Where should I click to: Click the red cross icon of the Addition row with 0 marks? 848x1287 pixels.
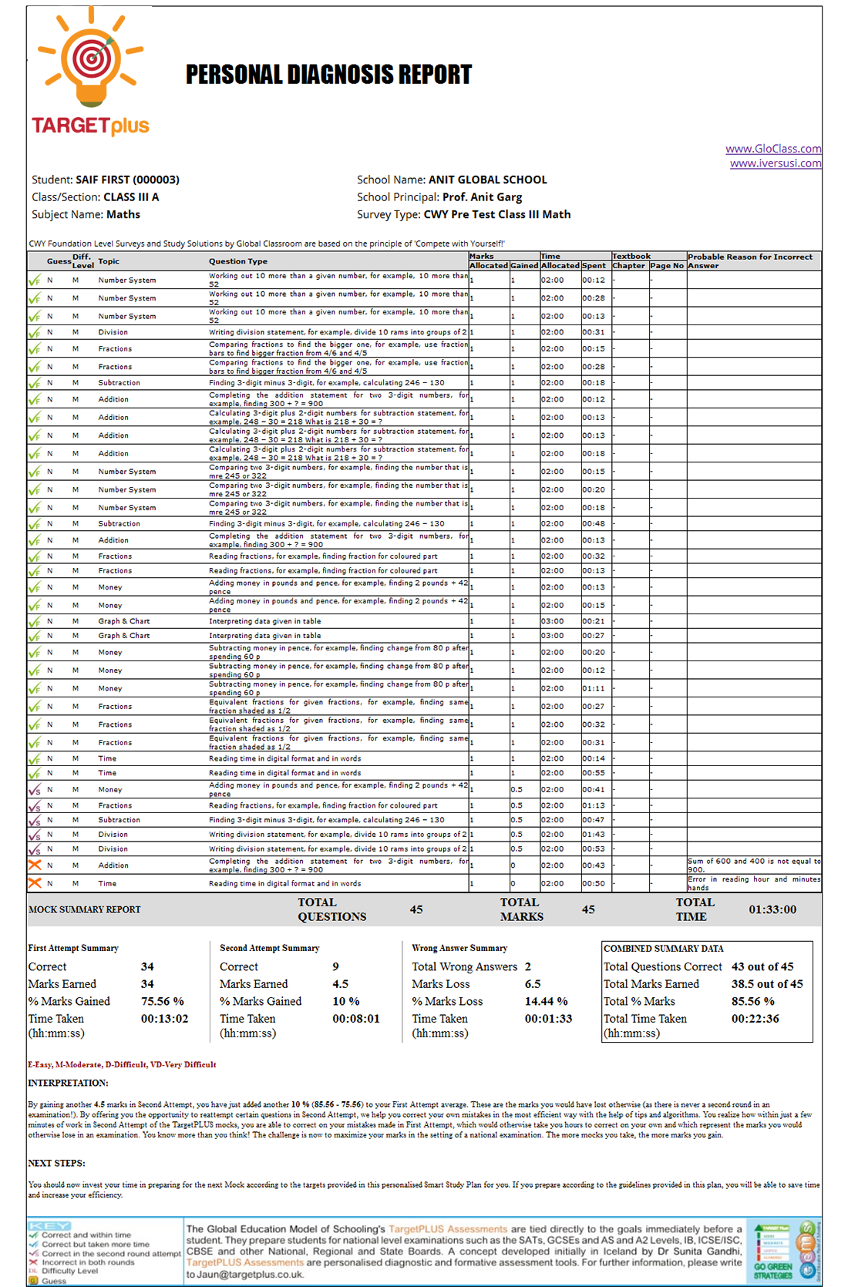pos(35,865)
